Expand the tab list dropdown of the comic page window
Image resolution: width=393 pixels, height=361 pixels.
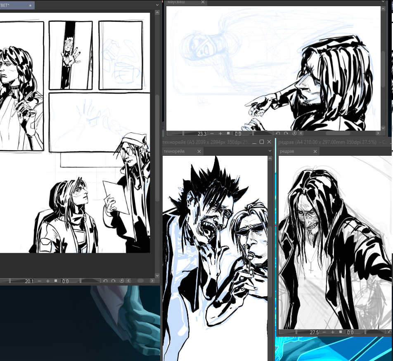click(x=157, y=5)
